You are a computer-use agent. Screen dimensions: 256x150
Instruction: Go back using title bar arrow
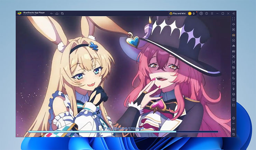tap(52, 13)
